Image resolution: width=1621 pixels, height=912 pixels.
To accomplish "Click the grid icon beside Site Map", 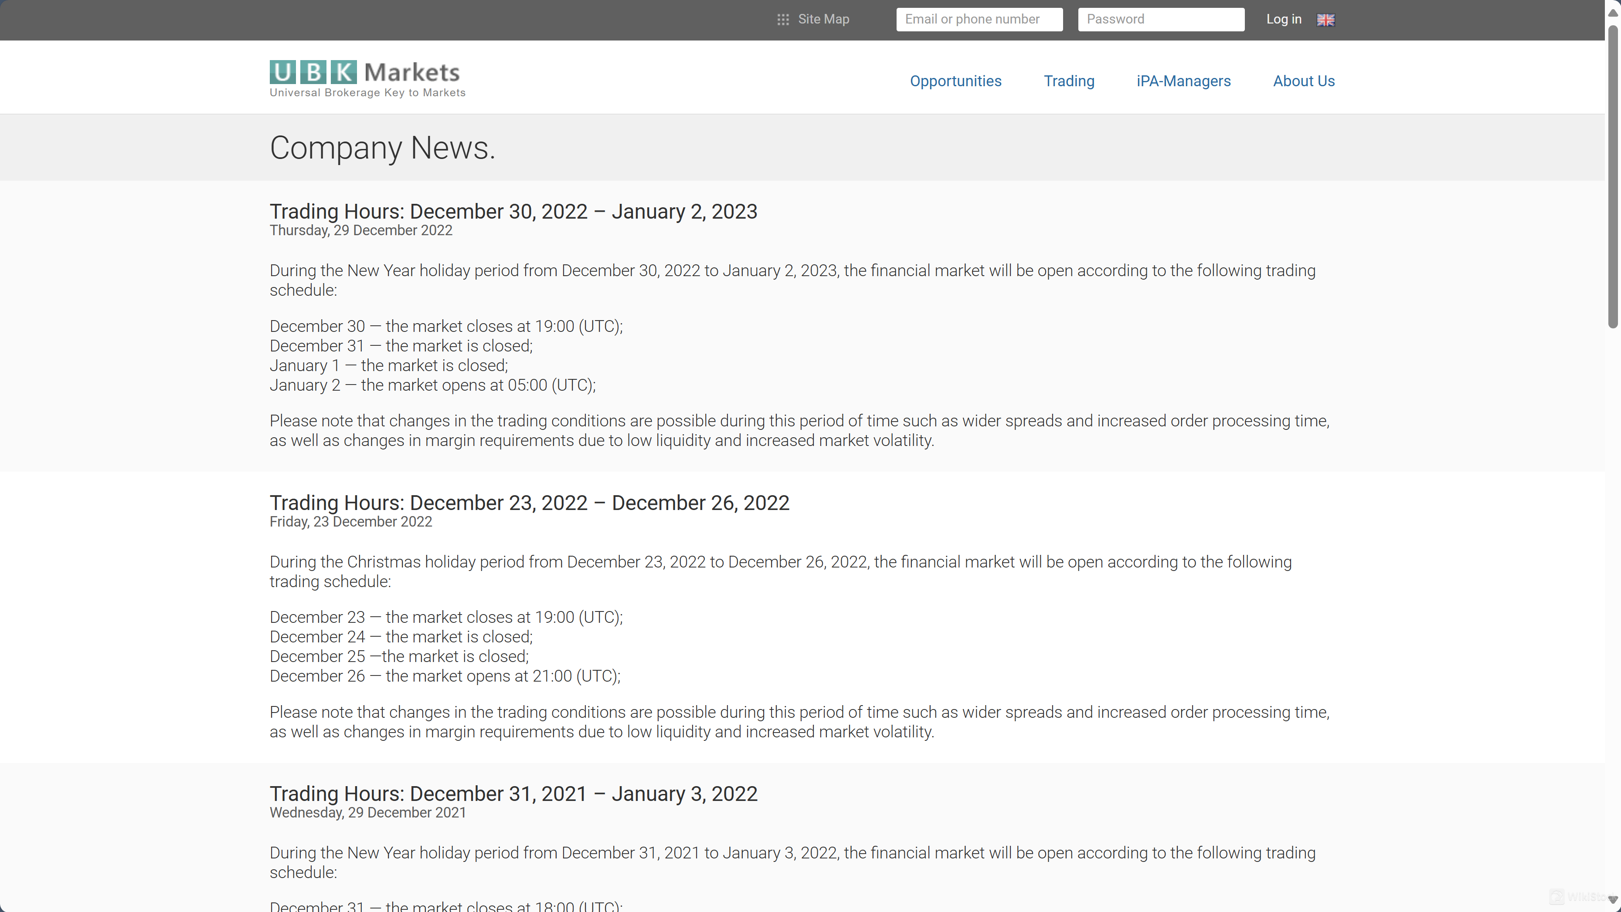I will [783, 20].
